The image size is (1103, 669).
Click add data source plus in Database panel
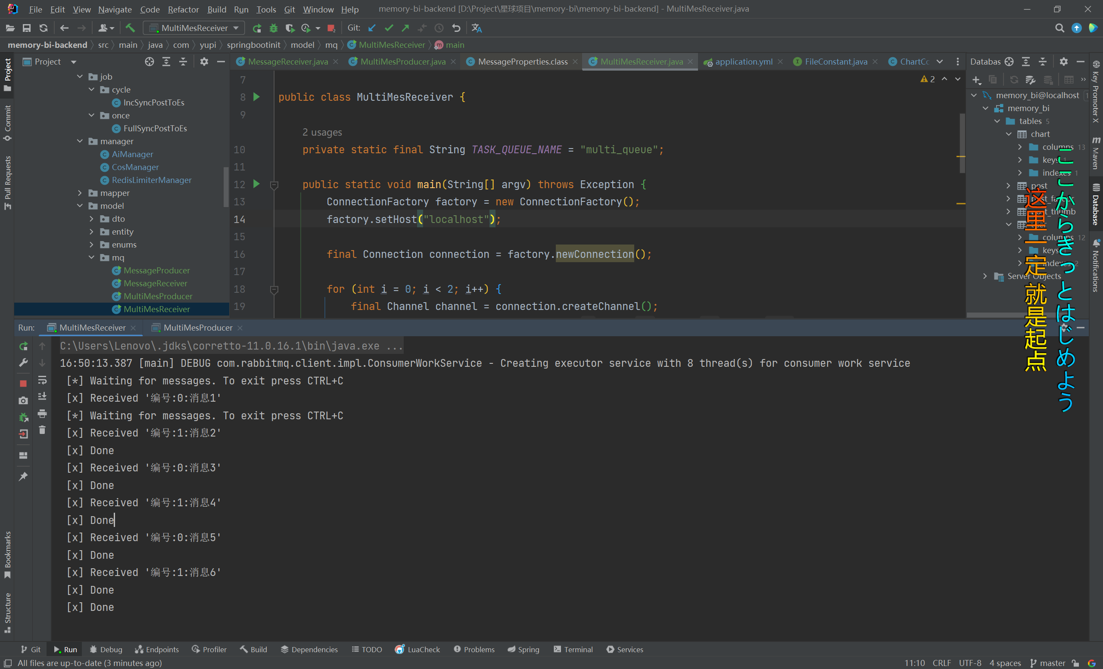click(x=976, y=80)
